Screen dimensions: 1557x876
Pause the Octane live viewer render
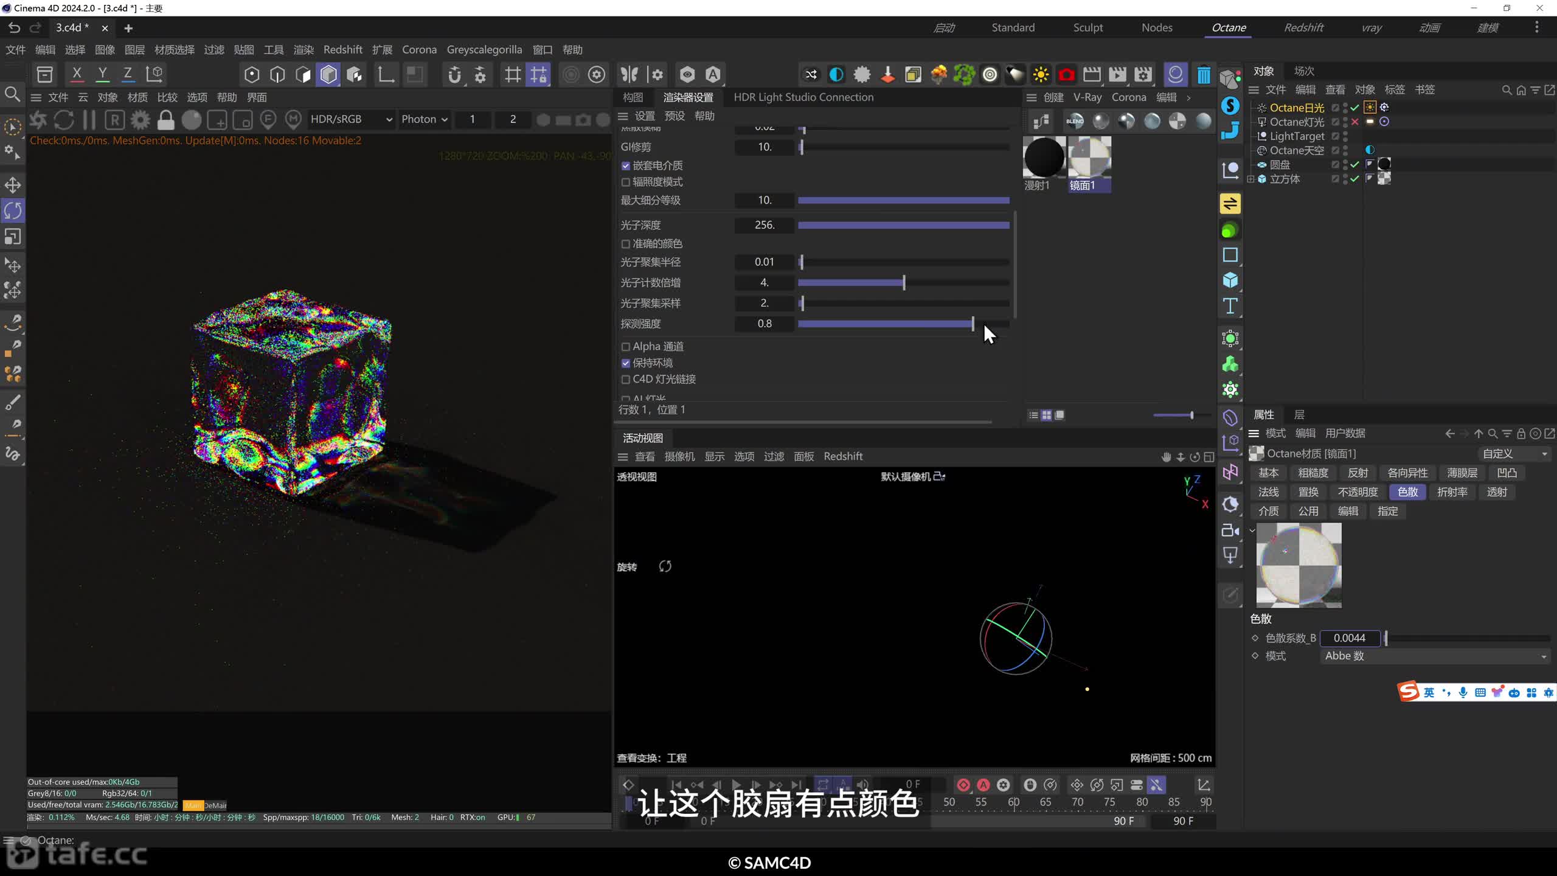click(x=89, y=119)
